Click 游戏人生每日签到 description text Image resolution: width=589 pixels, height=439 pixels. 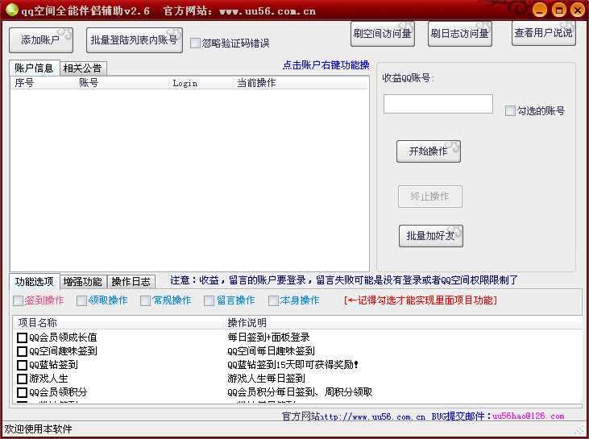point(266,379)
